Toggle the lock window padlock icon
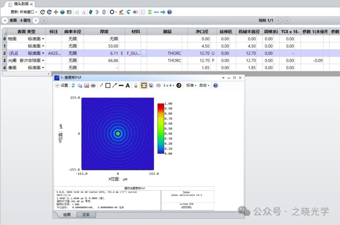Image resolution: width=340 pixels, height=225 pixels. point(136,85)
